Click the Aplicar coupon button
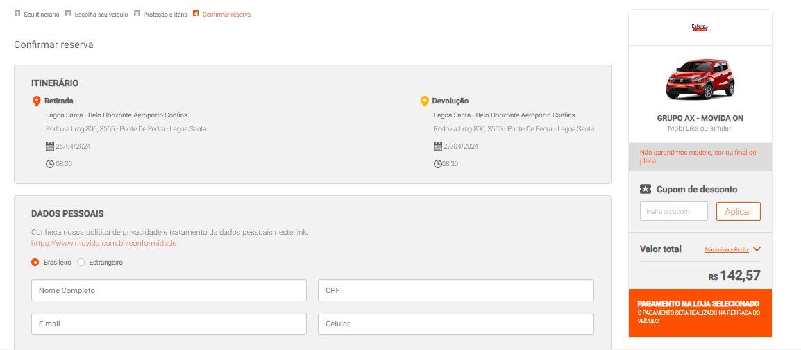The width and height of the screenshot is (801, 350). [x=738, y=212]
